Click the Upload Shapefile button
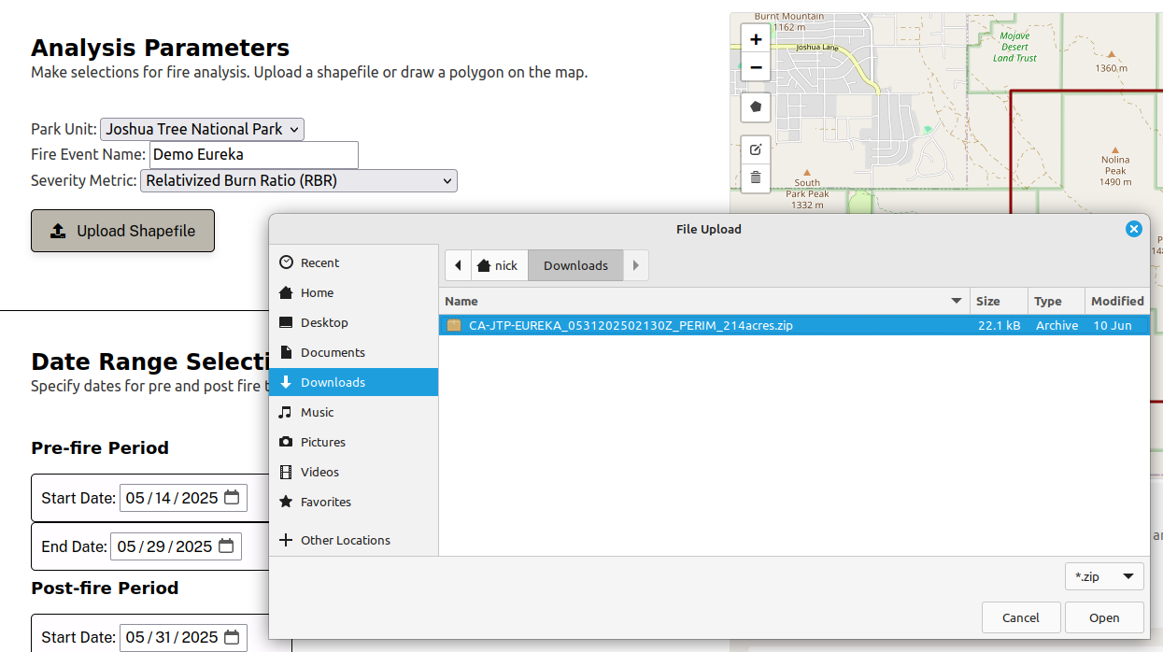The width and height of the screenshot is (1163, 652). (x=122, y=231)
